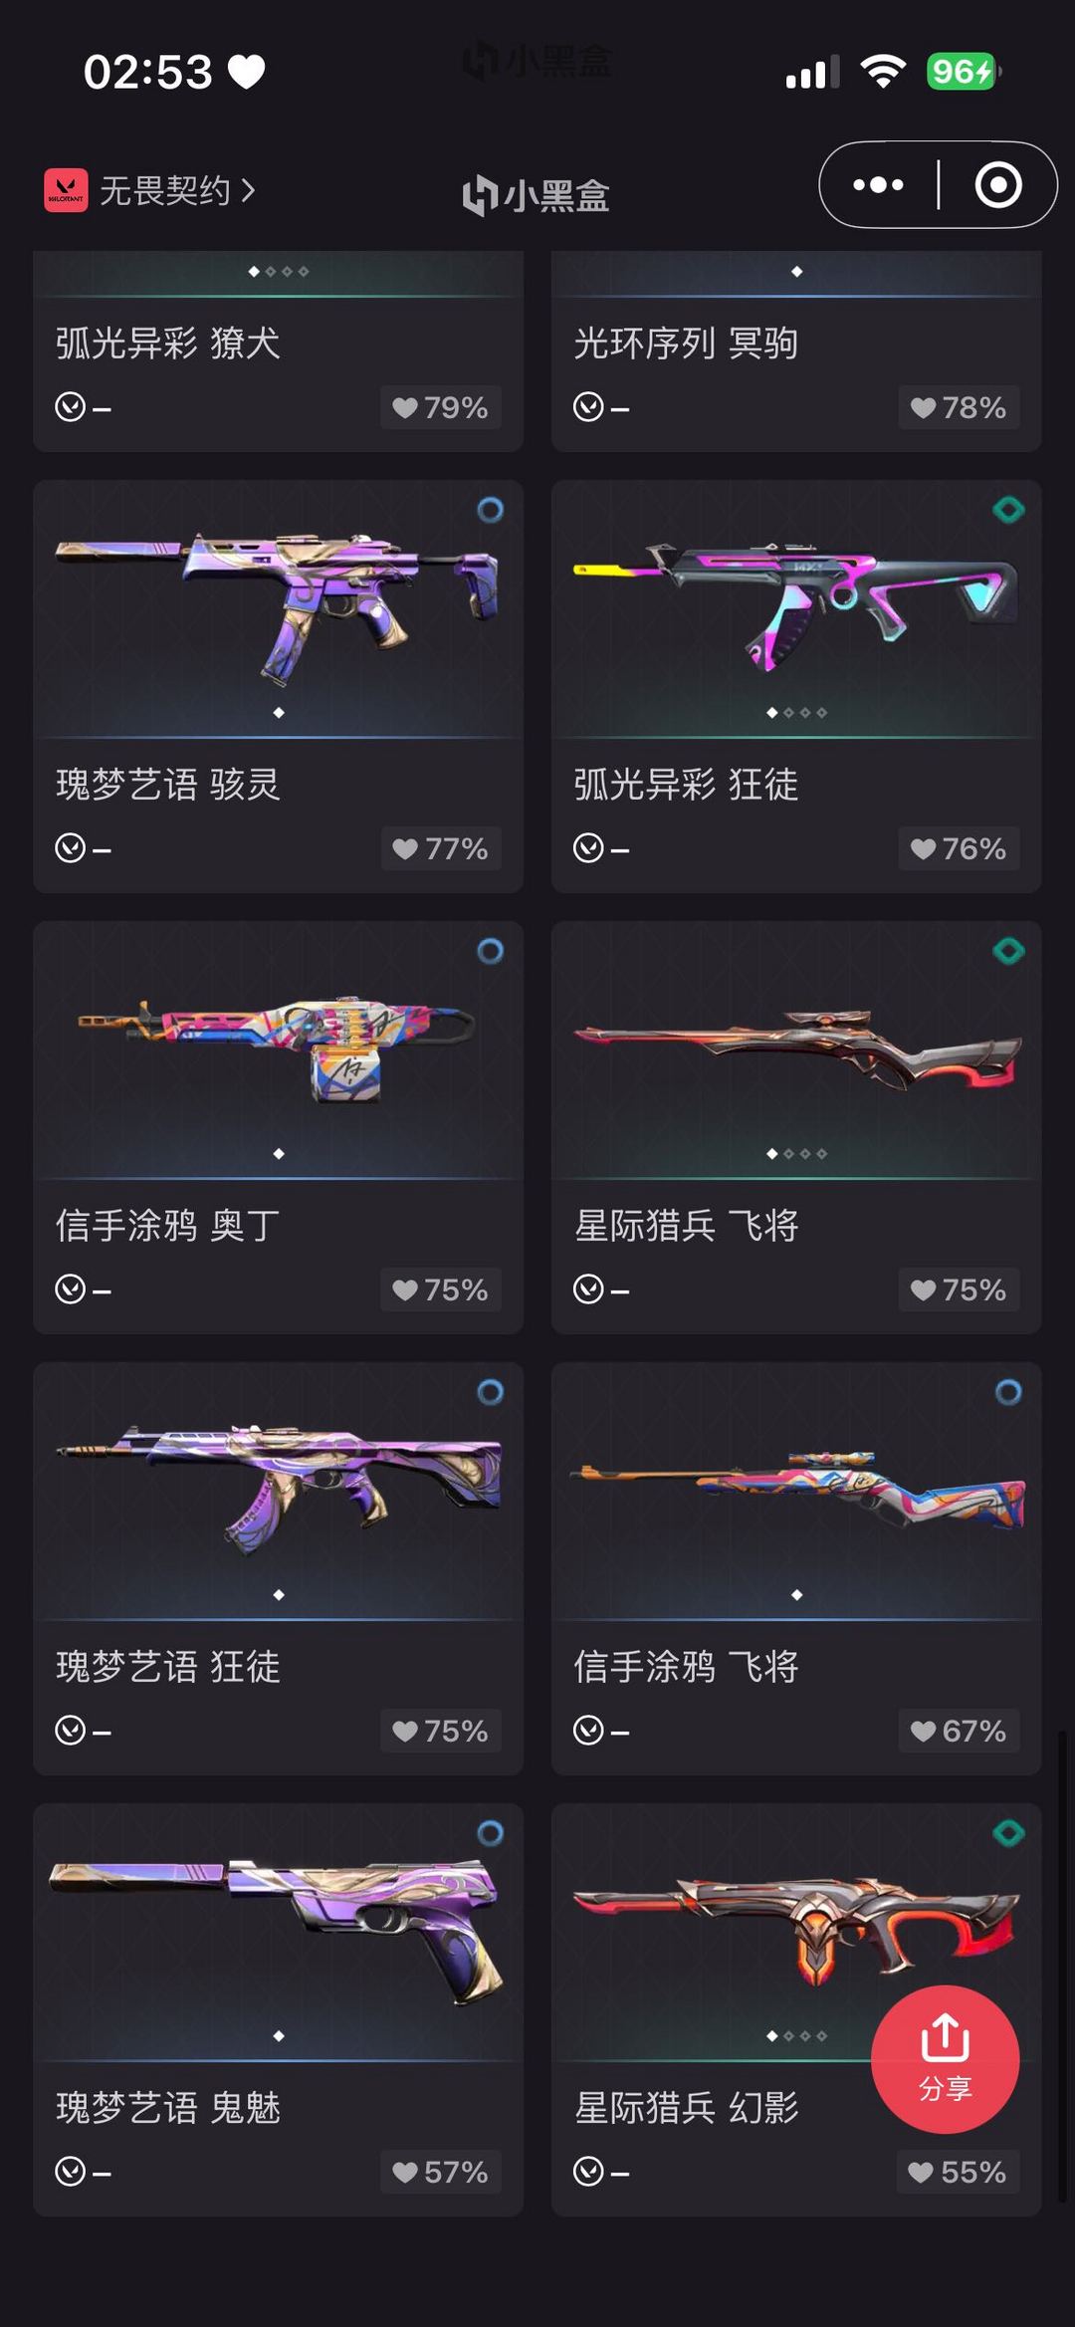This screenshot has width=1075, height=2327.
Task: Open the 信手涂鸦 飞将 skin card
Action: (x=796, y=1568)
